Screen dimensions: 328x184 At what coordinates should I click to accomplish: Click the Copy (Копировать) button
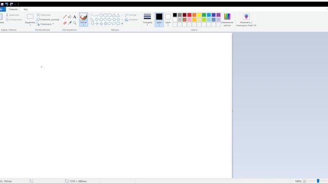point(14,19)
